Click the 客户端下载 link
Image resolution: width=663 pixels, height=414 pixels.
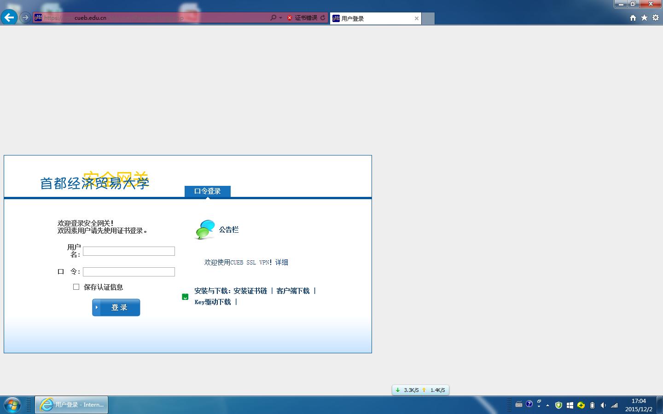coord(293,291)
